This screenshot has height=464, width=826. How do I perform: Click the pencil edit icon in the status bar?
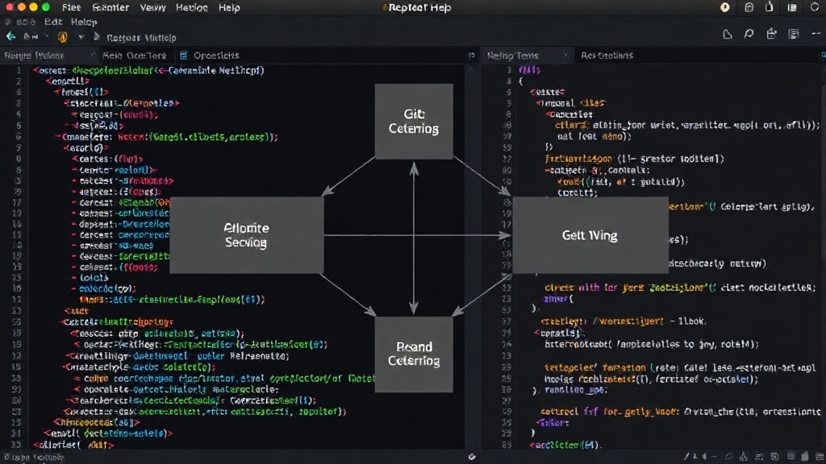[x=686, y=457]
